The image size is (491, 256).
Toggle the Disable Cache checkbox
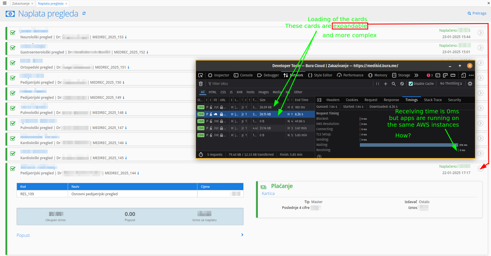[x=411, y=84]
